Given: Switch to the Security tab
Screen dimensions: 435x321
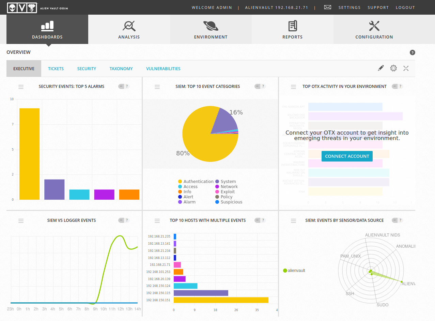Looking at the screenshot, I should point(87,68).
